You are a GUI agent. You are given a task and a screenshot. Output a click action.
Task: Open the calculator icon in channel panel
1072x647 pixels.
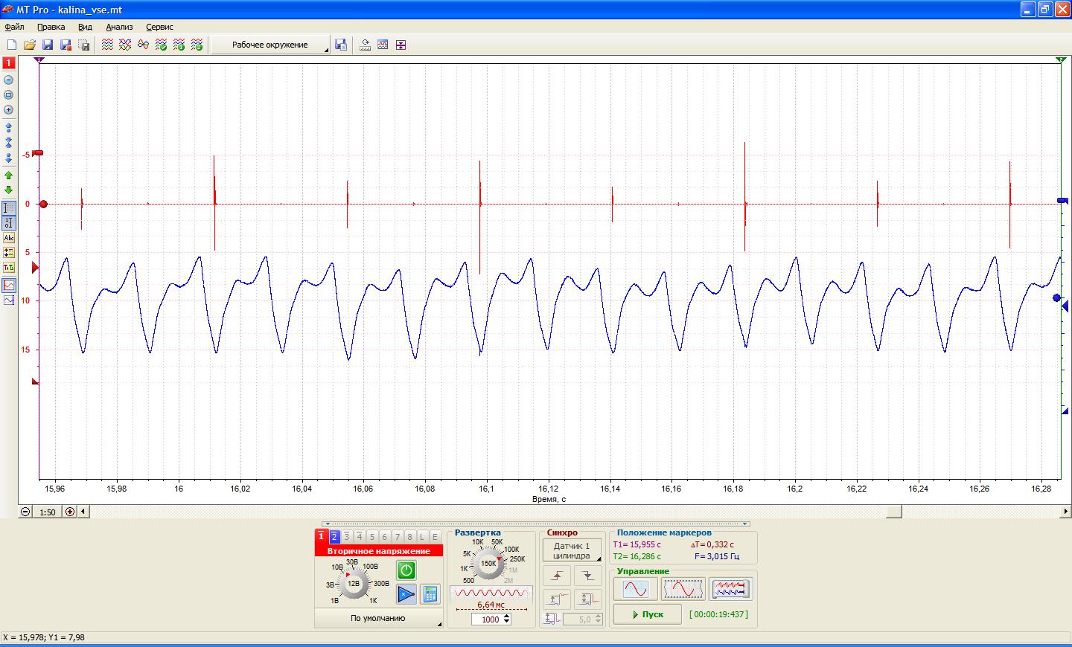430,593
